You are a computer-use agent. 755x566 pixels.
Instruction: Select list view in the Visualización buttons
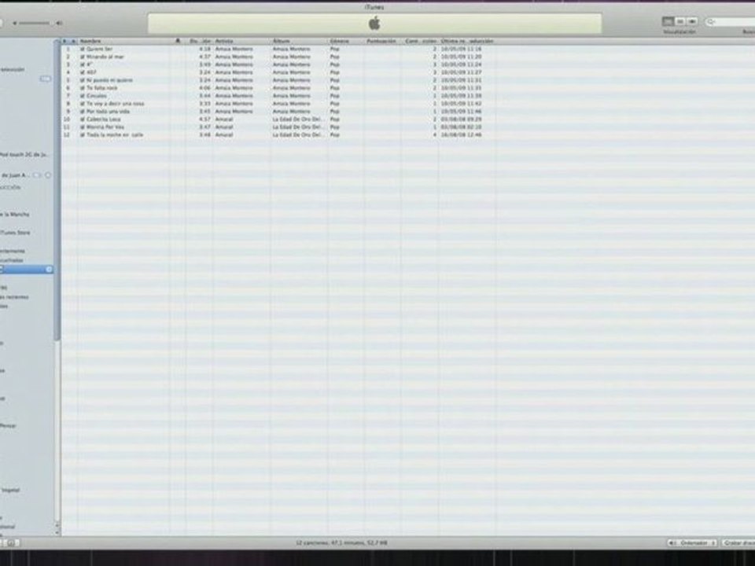pos(668,22)
